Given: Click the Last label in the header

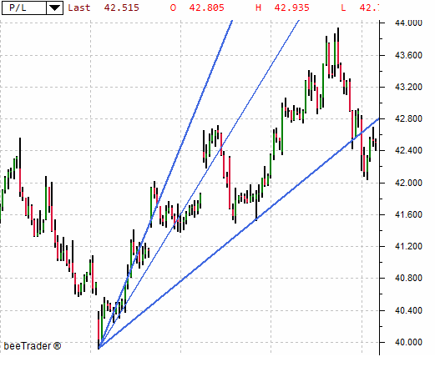Looking at the screenshot, I should tap(79, 8).
